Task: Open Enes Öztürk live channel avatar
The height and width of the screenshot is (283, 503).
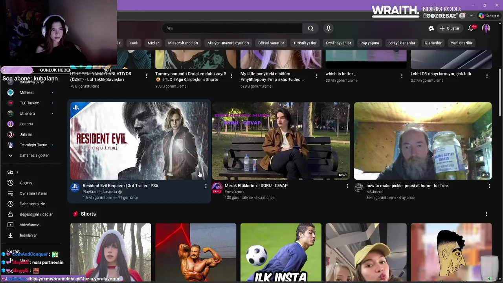Action: pos(217,188)
